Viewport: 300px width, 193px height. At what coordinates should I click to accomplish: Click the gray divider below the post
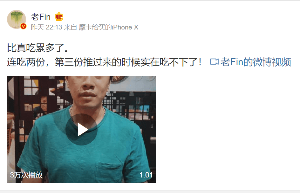[150, 191]
